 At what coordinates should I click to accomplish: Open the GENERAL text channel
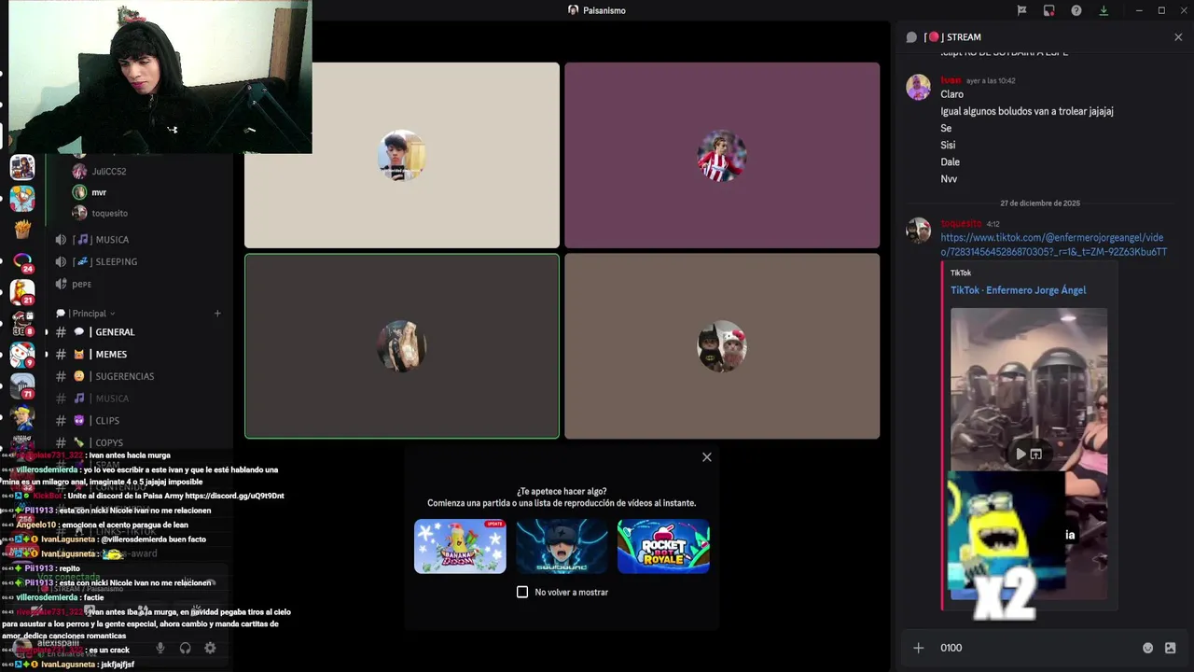coord(138,332)
